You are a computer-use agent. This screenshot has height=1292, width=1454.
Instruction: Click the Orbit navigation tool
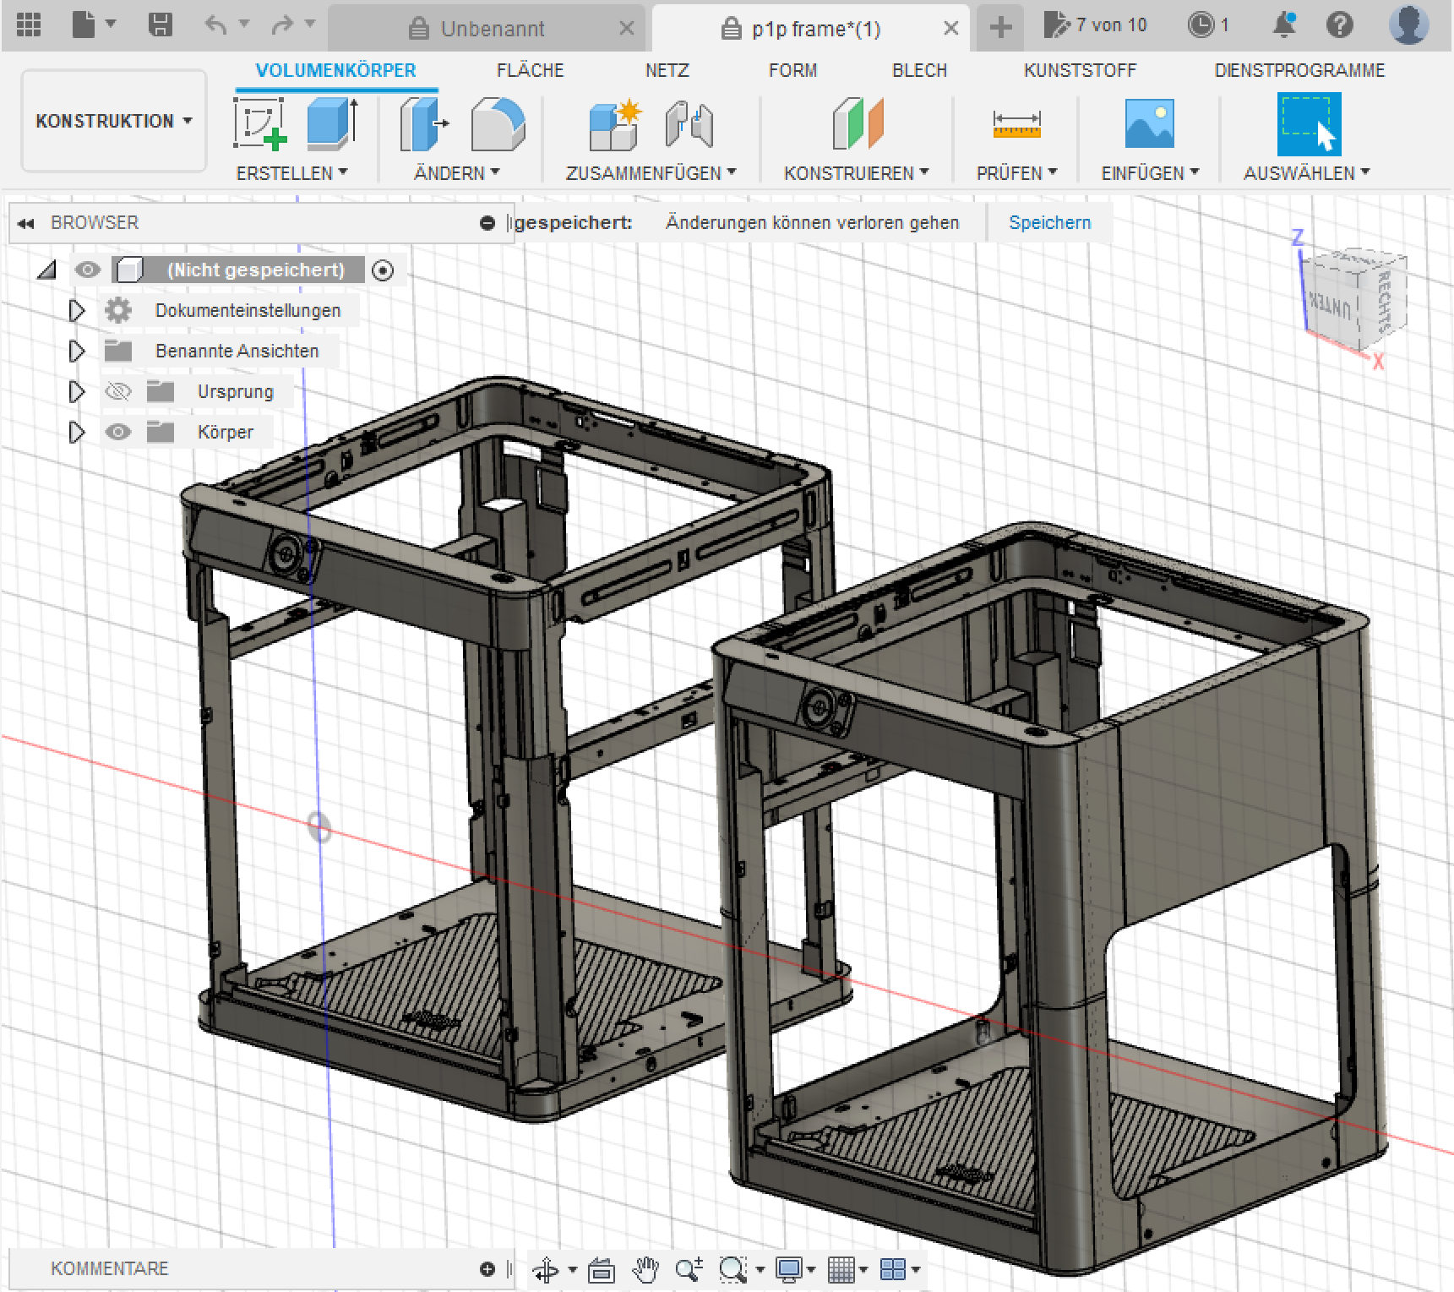coord(546,1269)
